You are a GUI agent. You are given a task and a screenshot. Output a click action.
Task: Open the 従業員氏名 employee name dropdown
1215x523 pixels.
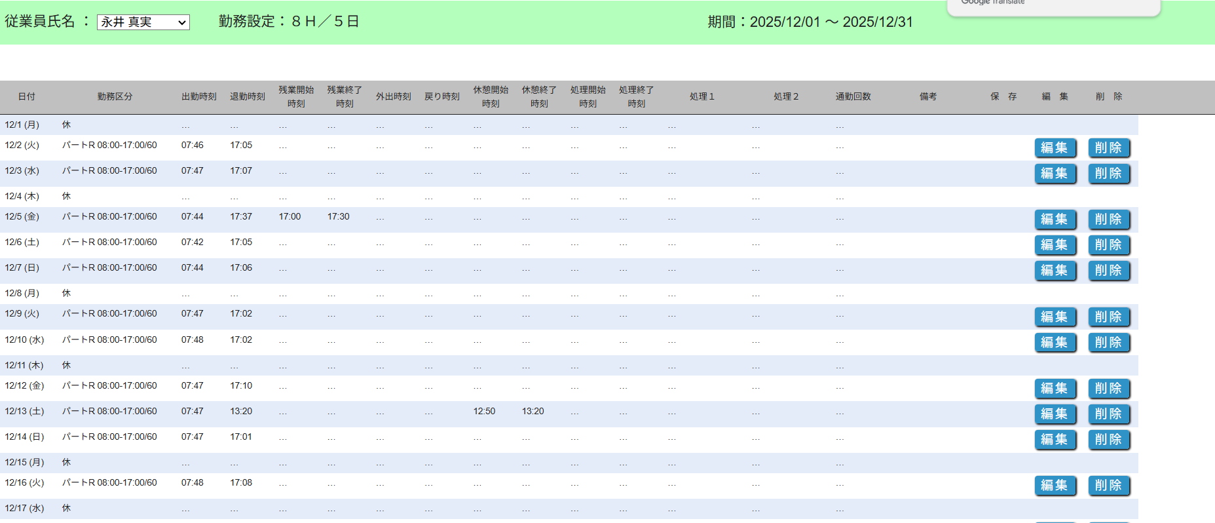pos(143,22)
